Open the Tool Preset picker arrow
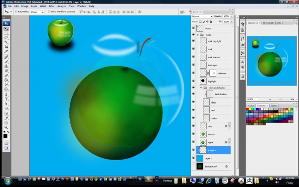Viewport: 299px width, 187px height. pyautogui.click(x=11, y=12)
